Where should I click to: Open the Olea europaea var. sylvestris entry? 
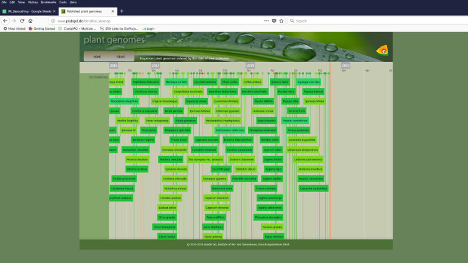pos(205,159)
